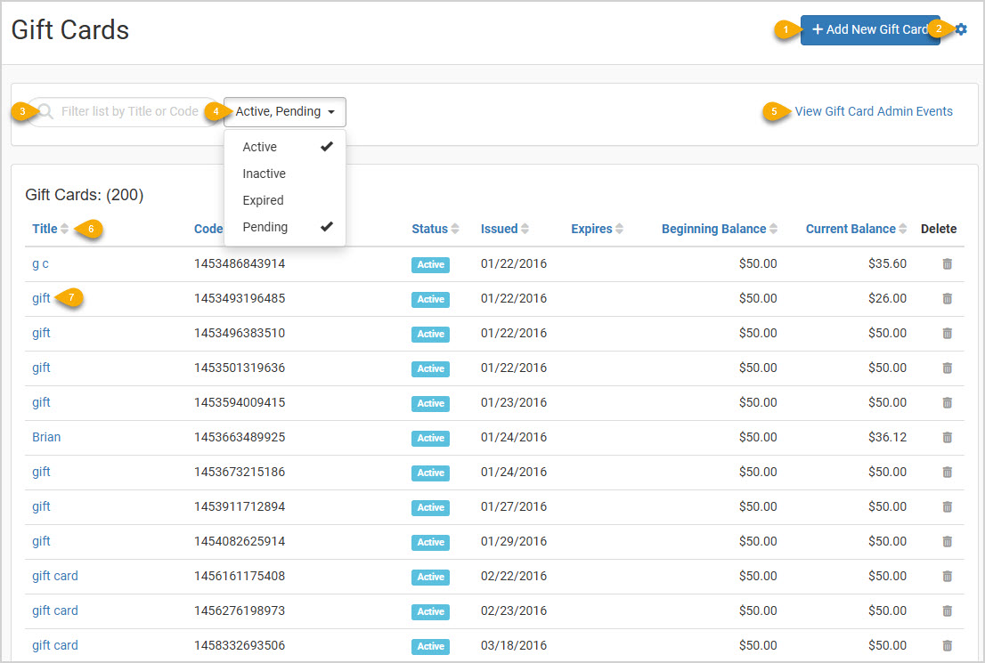The image size is (985, 663).
Task: Select code text 1454082625914
Action: [x=240, y=541]
